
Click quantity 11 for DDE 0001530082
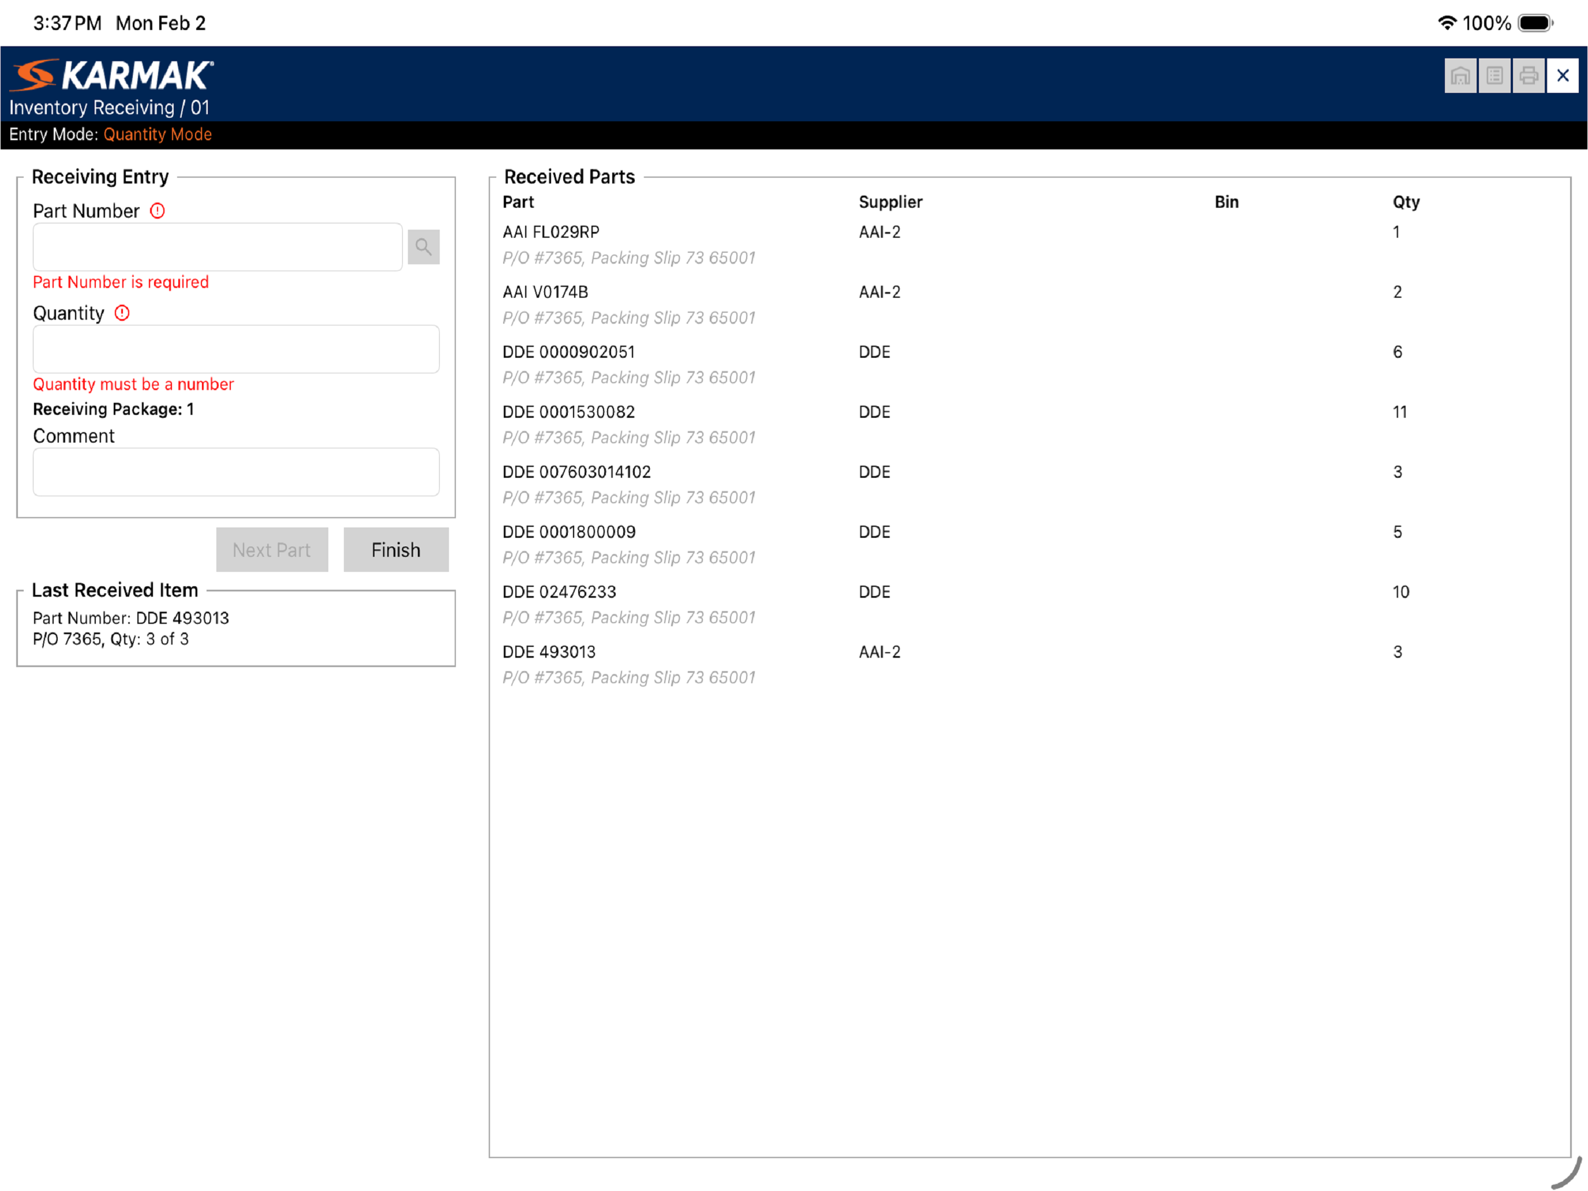coord(1400,412)
